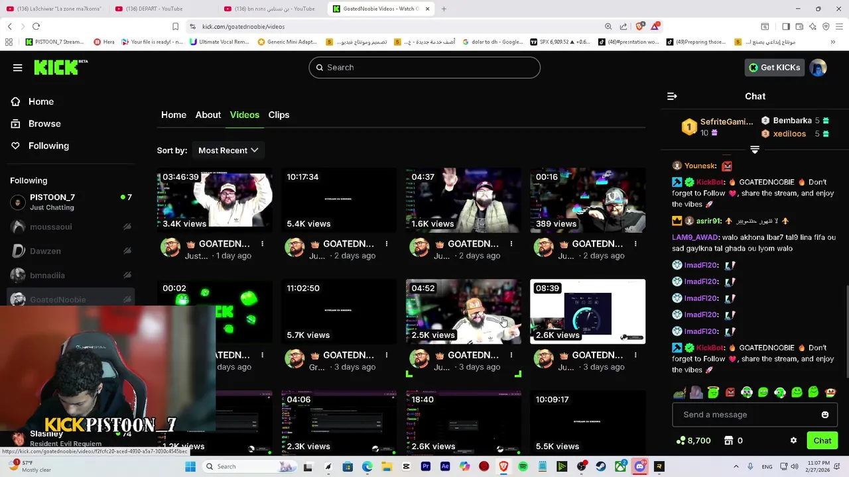Switch to the Clips tab

(x=279, y=115)
